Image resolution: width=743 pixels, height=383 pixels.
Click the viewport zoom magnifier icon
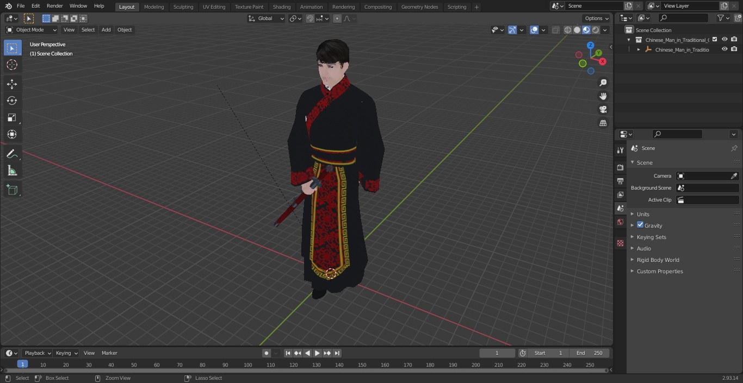tap(603, 83)
